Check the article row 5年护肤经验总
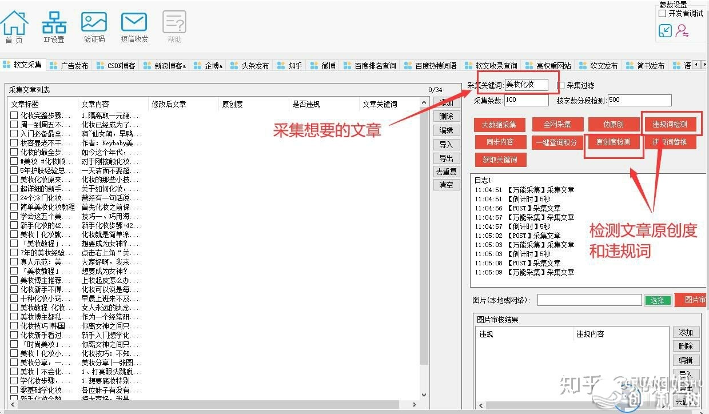Viewport: 709px width, 414px height. 14,170
